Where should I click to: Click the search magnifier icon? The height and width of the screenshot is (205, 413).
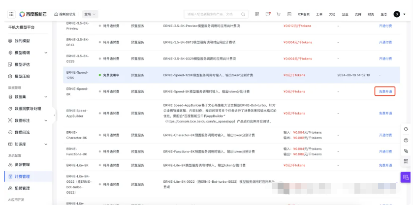(243, 14)
